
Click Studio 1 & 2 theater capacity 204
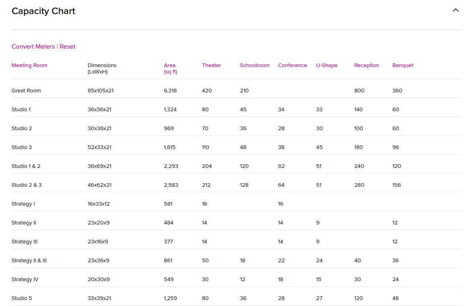click(207, 166)
